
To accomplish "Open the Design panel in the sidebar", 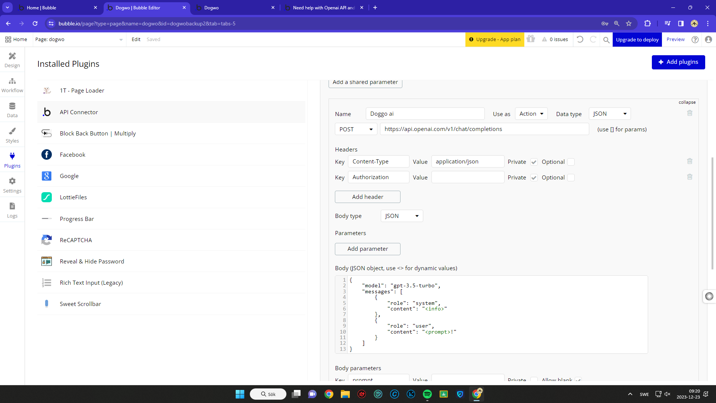I will [x=12, y=60].
